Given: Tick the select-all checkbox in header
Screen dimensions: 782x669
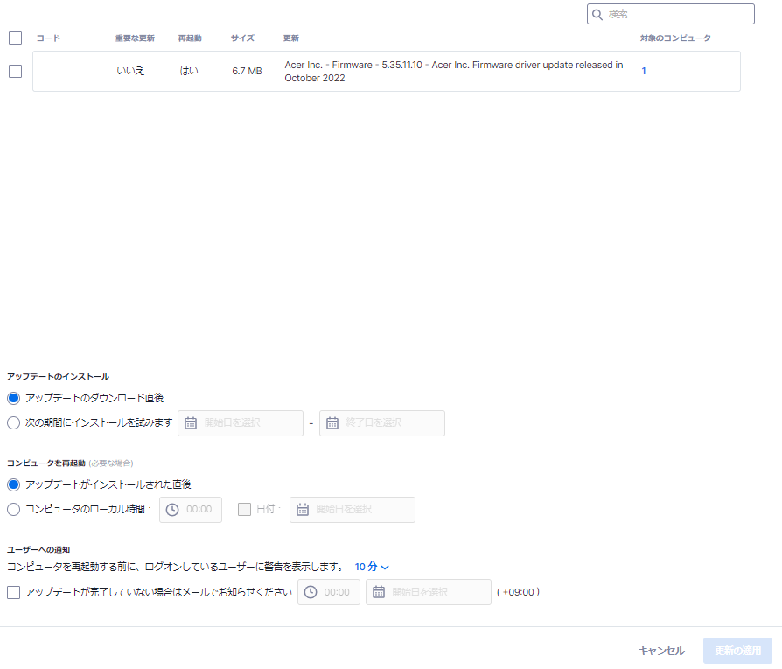Looking at the screenshot, I should click(x=16, y=38).
